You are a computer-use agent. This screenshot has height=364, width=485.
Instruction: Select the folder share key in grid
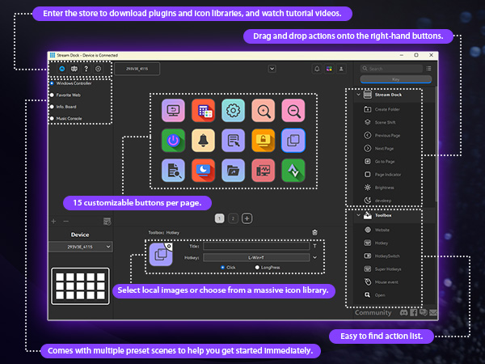click(234, 170)
